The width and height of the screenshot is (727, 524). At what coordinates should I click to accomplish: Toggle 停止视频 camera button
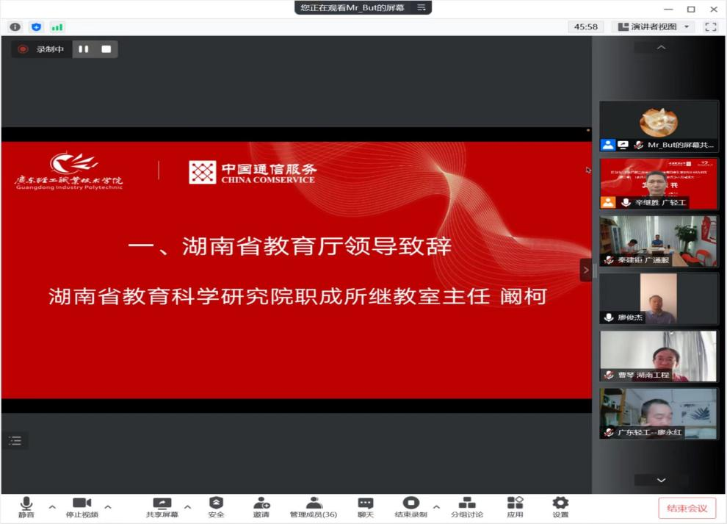[x=82, y=506]
